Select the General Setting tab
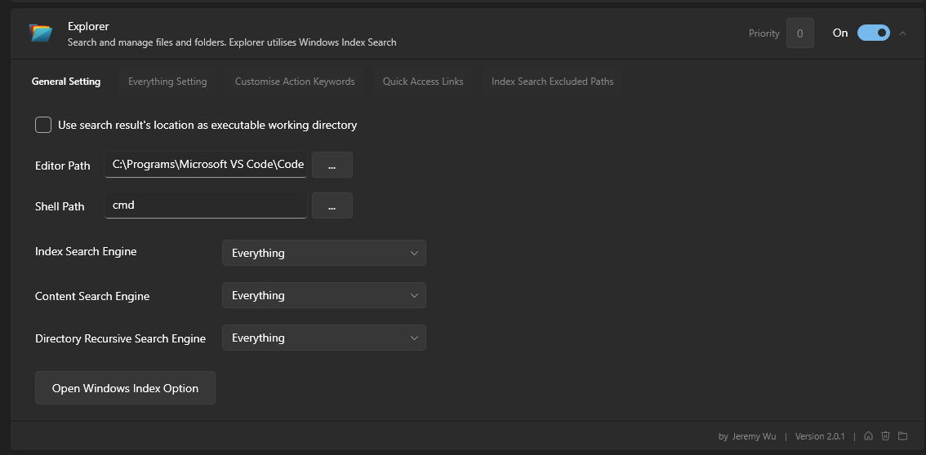The width and height of the screenshot is (926, 455). [66, 82]
